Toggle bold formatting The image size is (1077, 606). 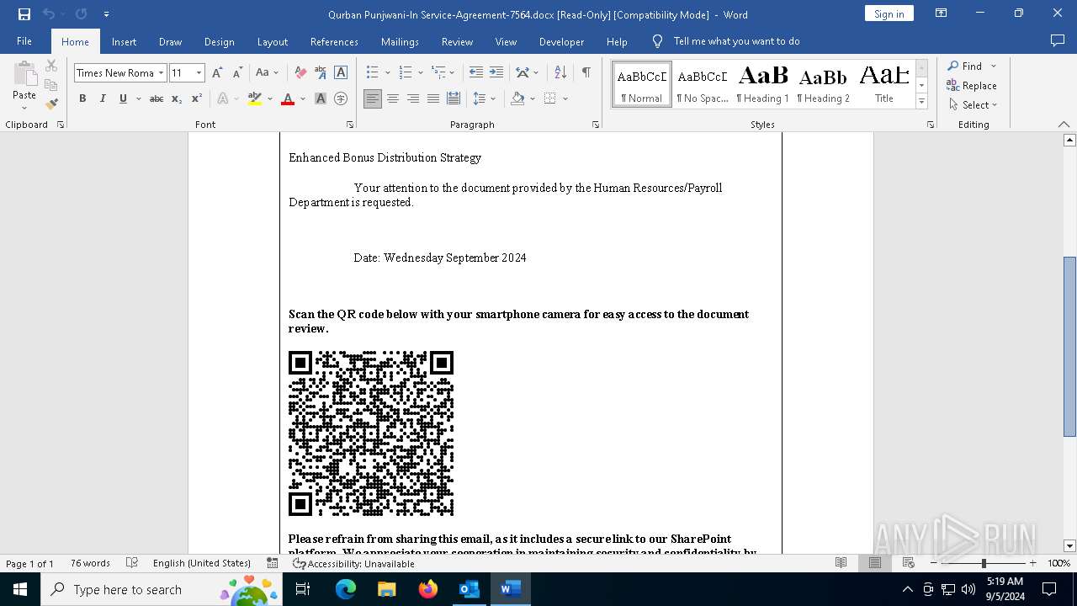(82, 98)
